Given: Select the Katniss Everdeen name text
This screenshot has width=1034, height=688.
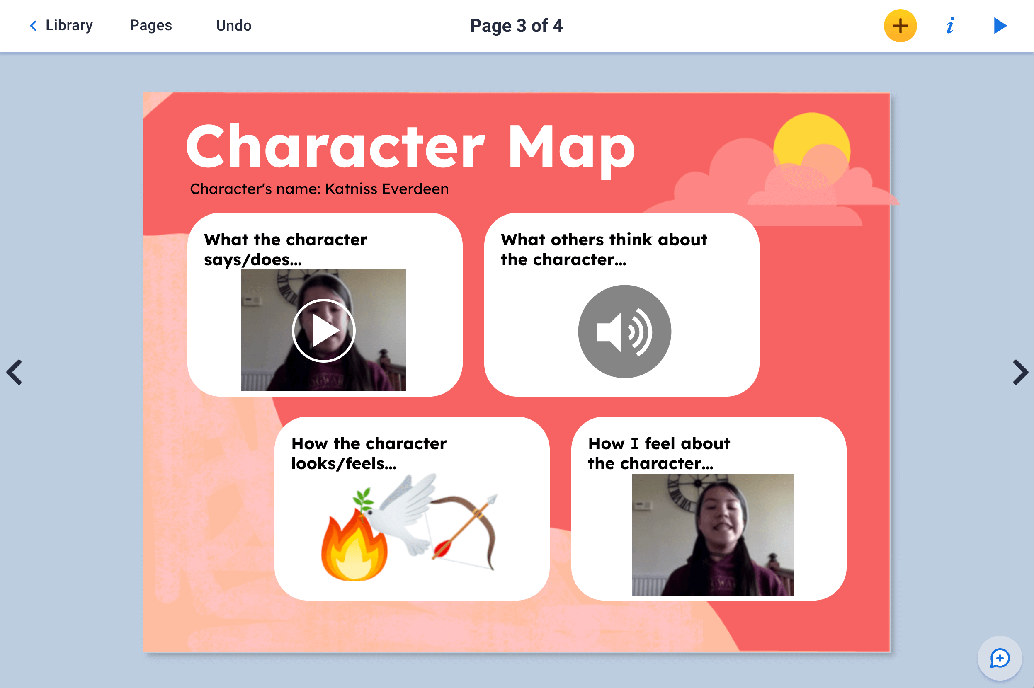Looking at the screenshot, I should click(x=319, y=189).
